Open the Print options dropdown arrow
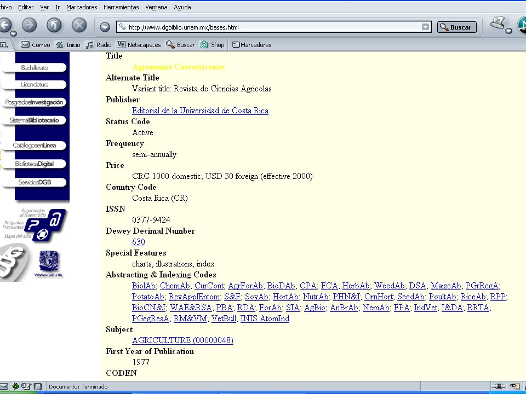Screen dimensions: 526x394 tap(508, 31)
